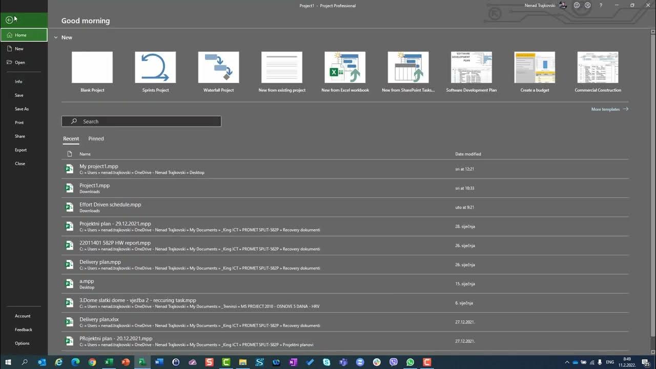
Task: Switch to PowerPoint on the taskbar
Action: tap(126, 362)
